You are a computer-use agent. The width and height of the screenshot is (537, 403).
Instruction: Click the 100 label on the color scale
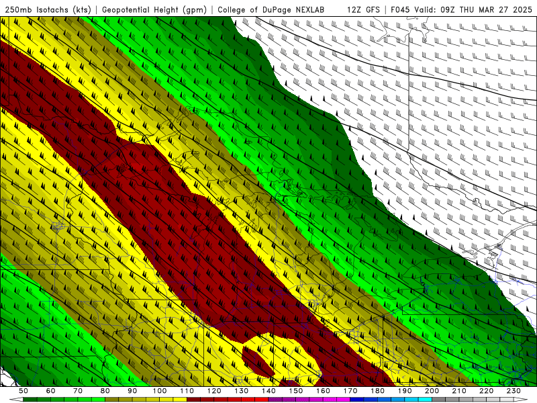(x=160, y=391)
